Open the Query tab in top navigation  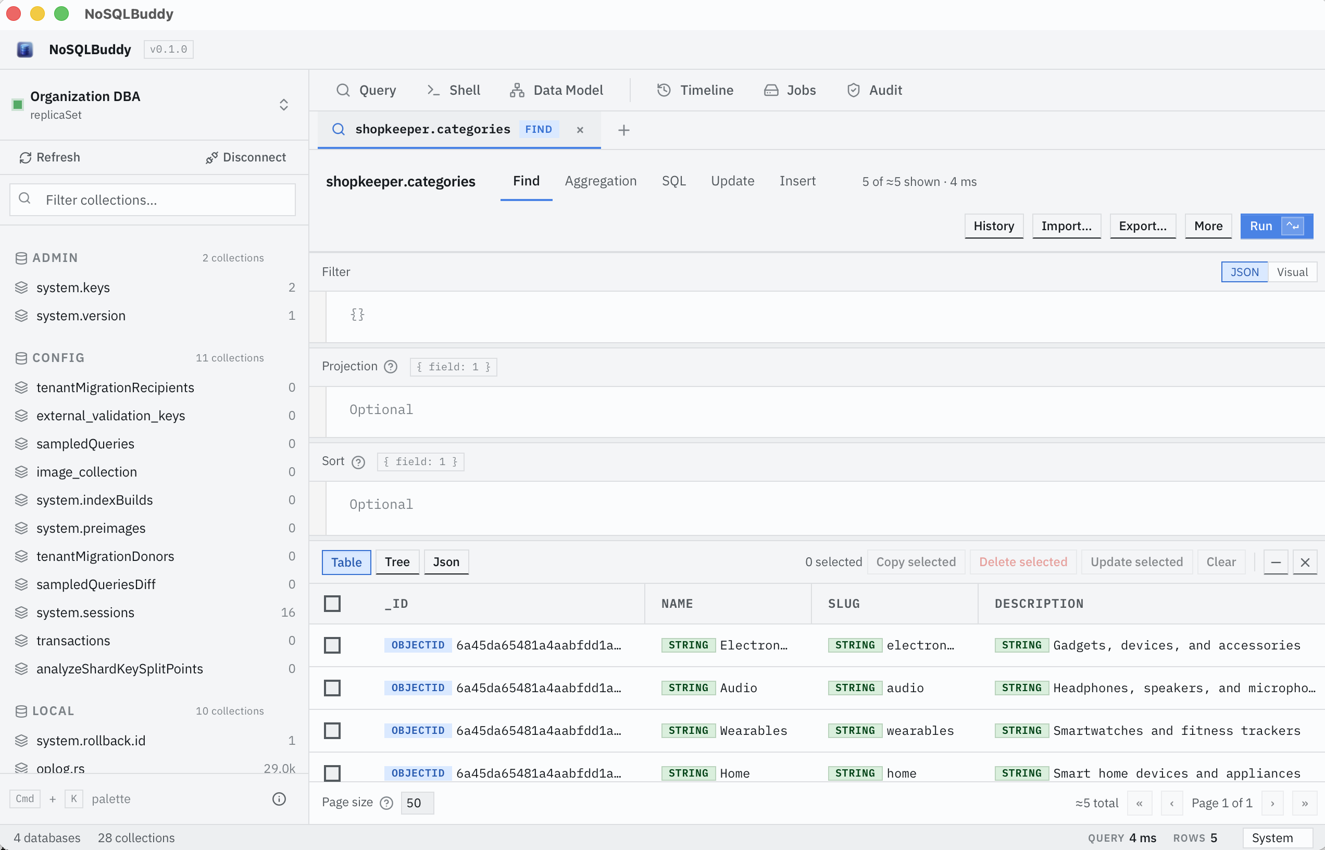367,90
